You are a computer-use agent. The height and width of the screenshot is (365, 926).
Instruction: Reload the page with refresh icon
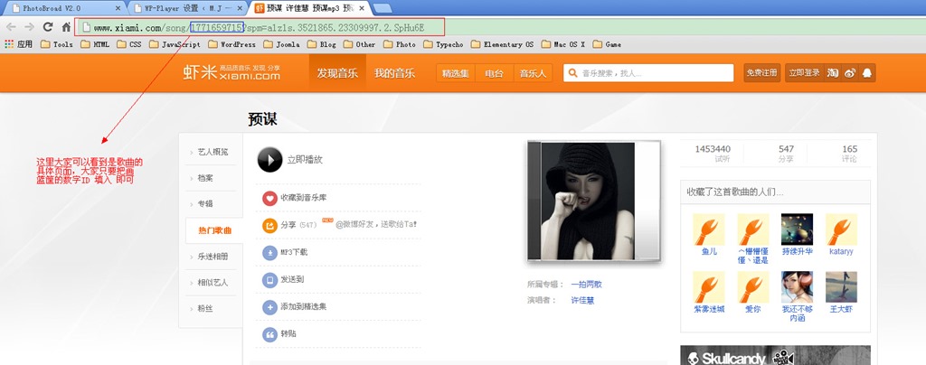coord(48,27)
